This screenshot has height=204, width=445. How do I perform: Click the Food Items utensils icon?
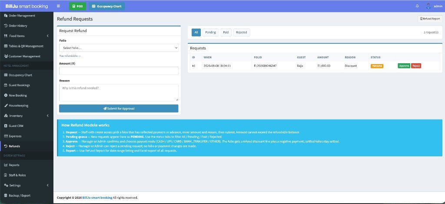pos(6,36)
